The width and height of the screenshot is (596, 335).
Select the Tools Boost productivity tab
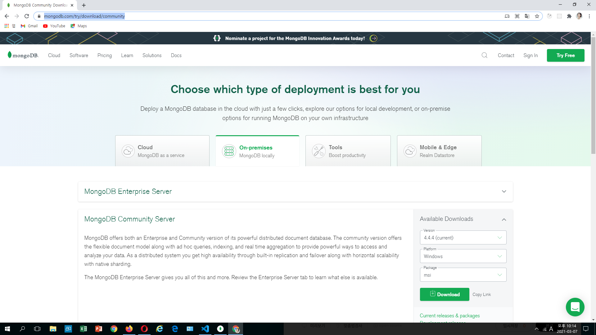pos(348,151)
